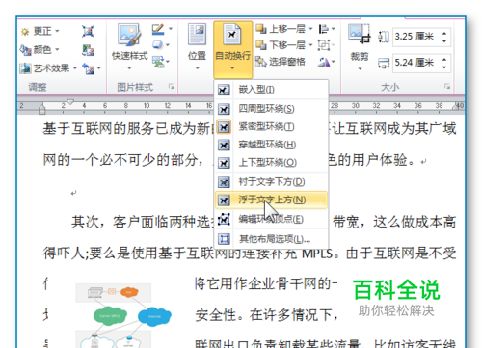Select 衬于文字下方(D) wrap option
The height and width of the screenshot is (348, 482).
[x=271, y=182]
